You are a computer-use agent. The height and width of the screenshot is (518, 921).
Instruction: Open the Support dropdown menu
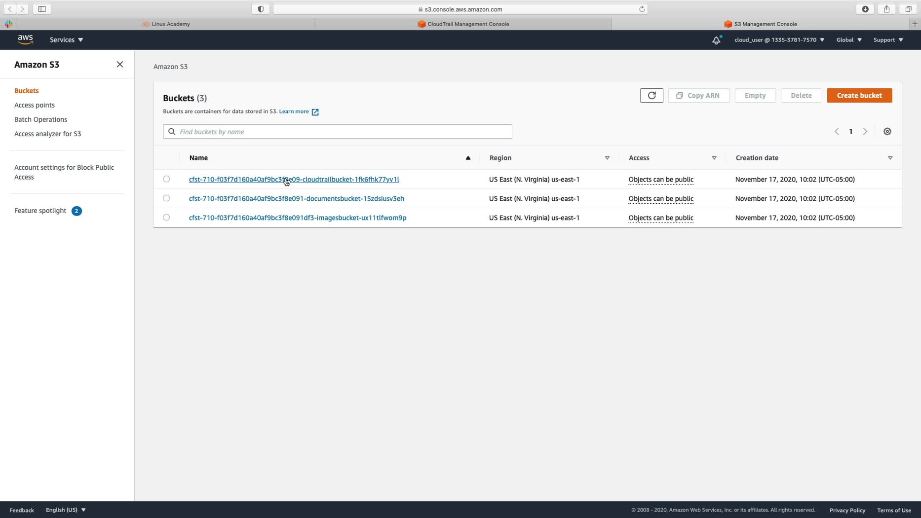coord(888,40)
